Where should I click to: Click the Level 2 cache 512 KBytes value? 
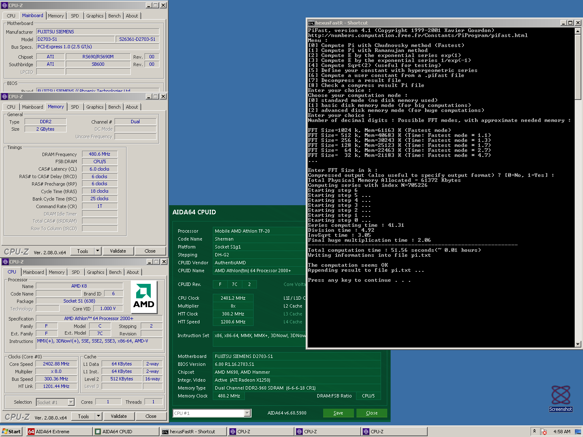coord(122,379)
